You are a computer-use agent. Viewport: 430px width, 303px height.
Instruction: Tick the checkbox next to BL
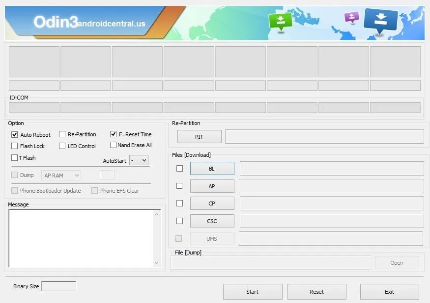pos(180,168)
